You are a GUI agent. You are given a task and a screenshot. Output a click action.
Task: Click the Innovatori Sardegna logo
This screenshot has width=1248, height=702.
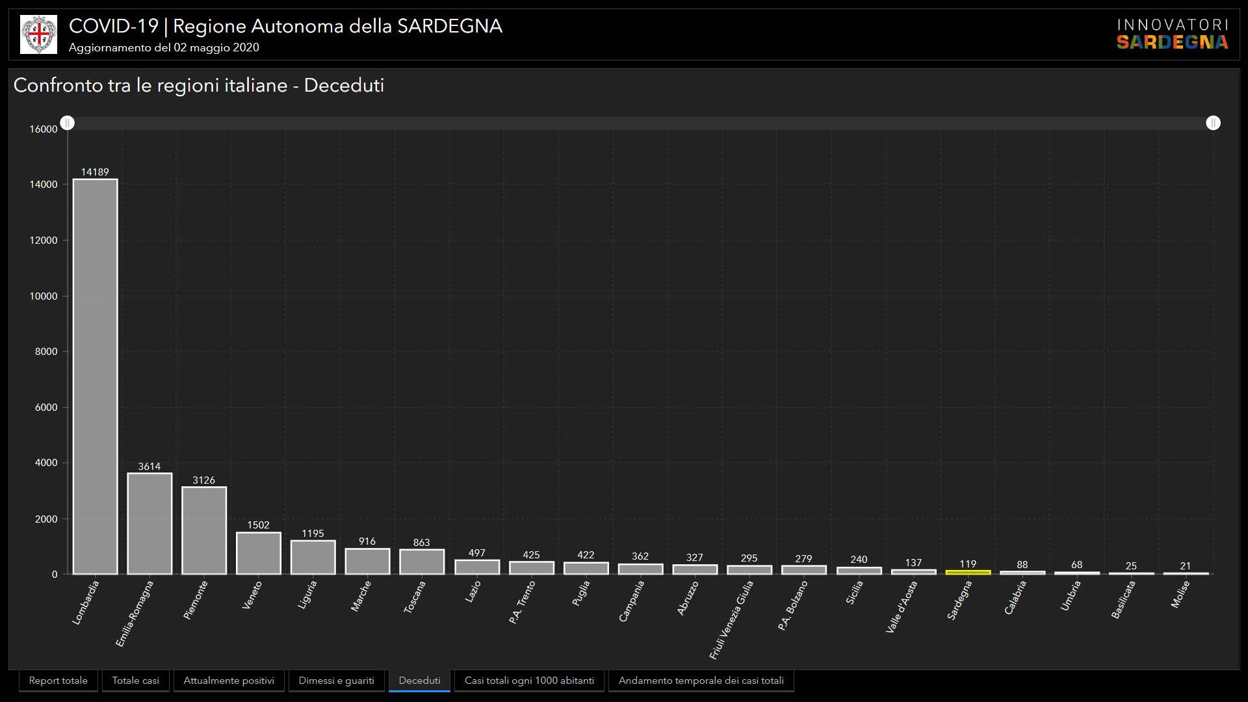(1172, 34)
